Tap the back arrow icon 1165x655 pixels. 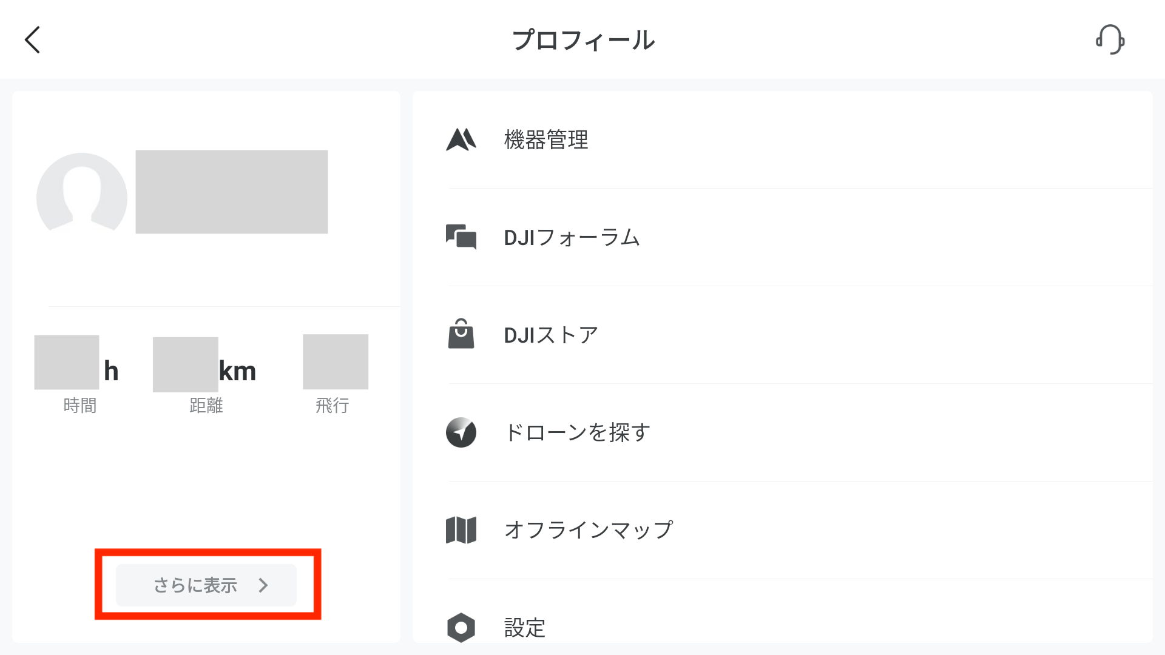coord(33,40)
